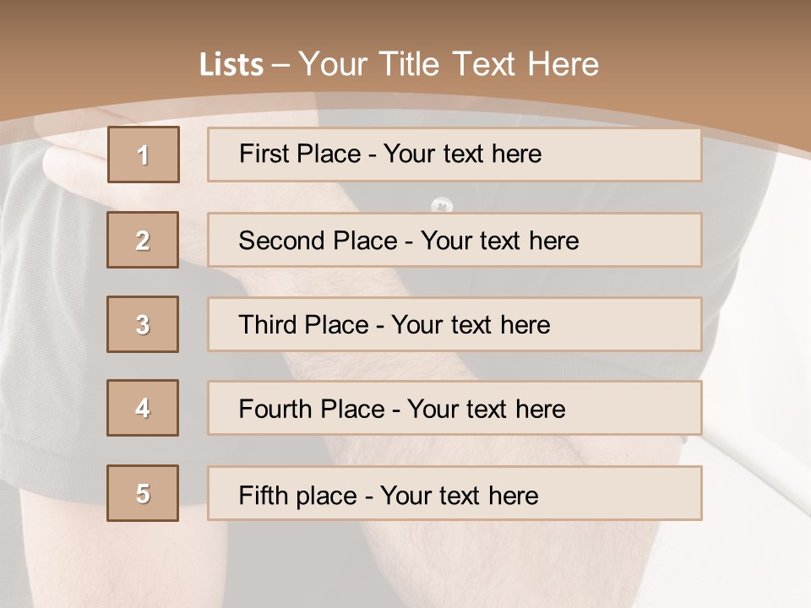Click the bold word "Lists" in title
Image resolution: width=811 pixels, height=608 pixels.
pos(231,65)
